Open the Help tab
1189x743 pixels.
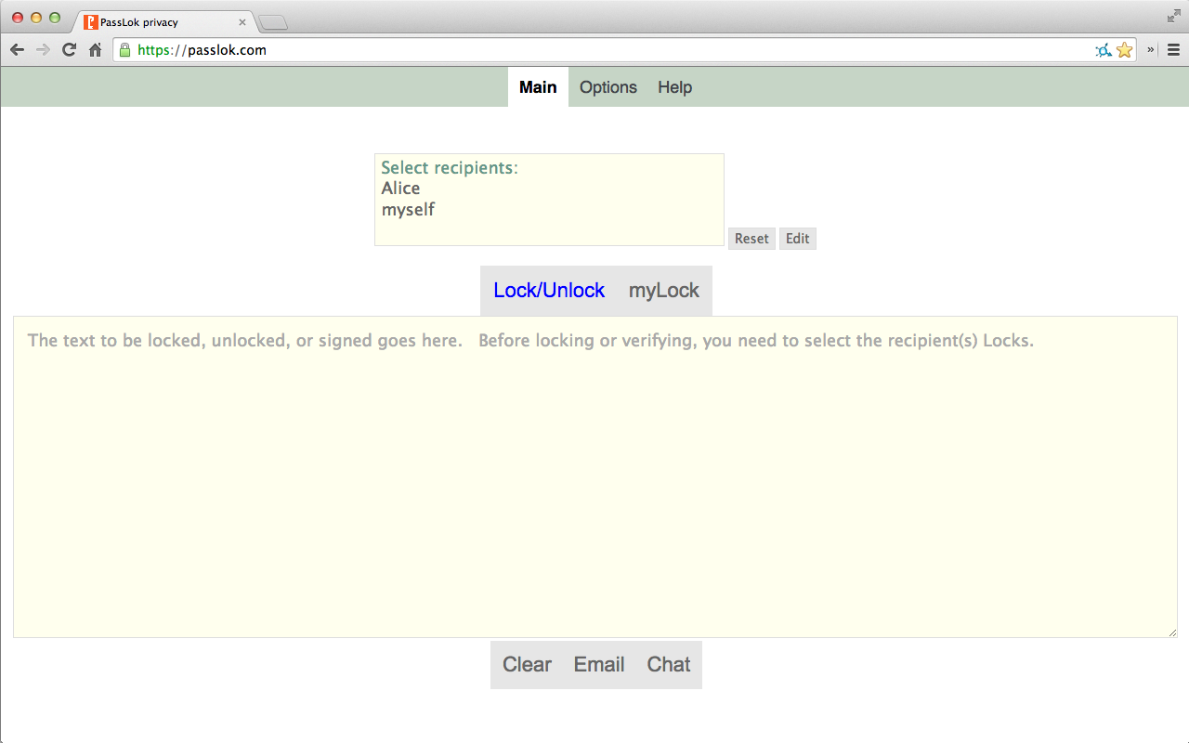pos(675,87)
